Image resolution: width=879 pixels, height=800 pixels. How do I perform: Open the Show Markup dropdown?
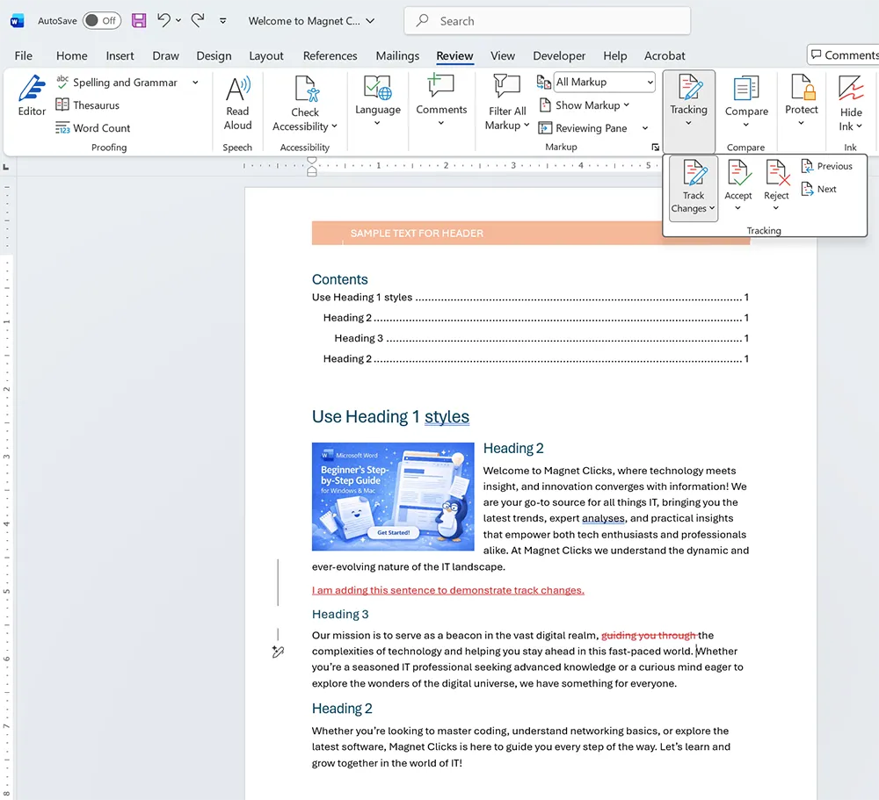point(585,105)
